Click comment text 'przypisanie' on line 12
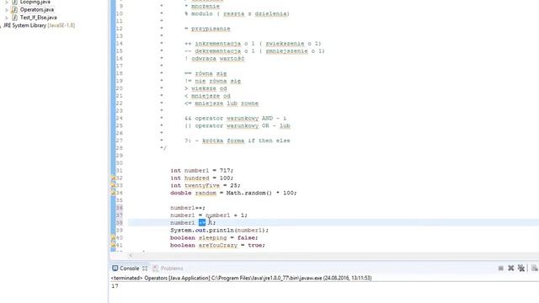The image size is (539, 303). click(211, 29)
